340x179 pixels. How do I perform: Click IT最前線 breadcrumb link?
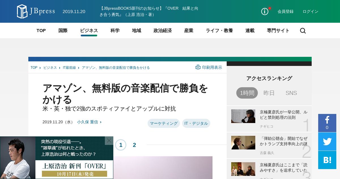69,68
